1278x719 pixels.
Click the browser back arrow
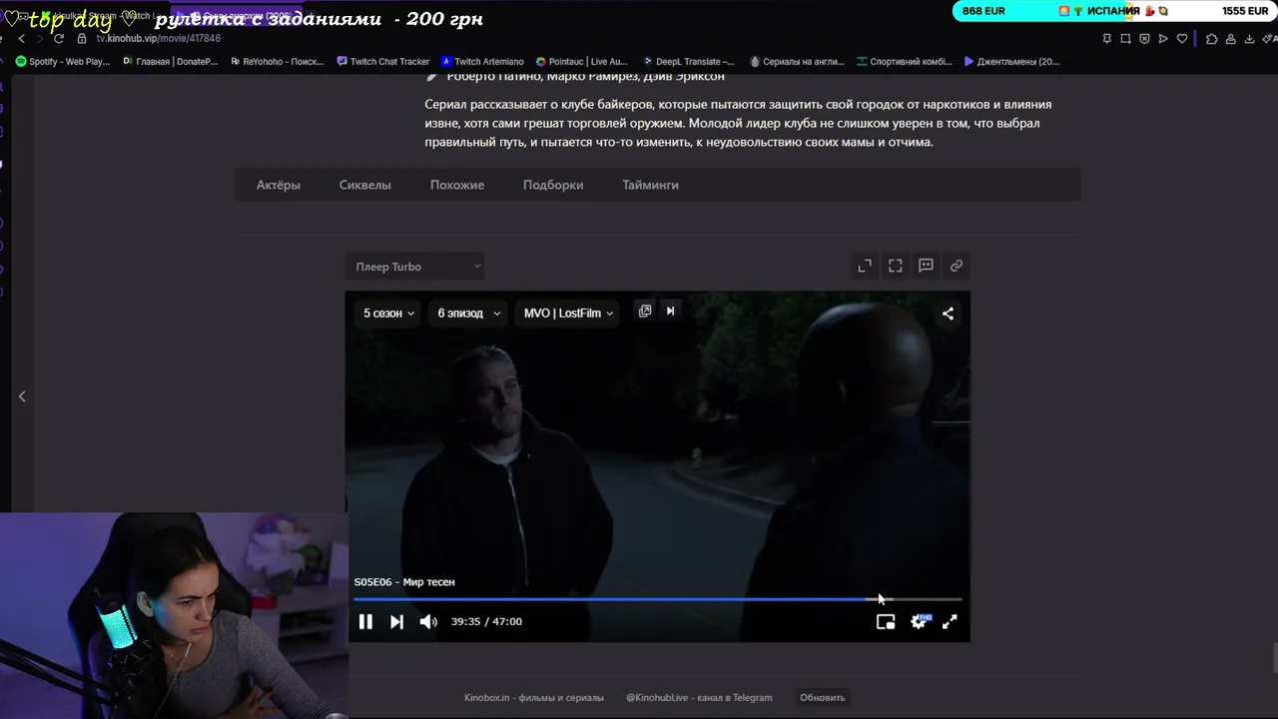pos(22,39)
